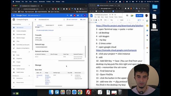Open the project selector dropdown in Google Cloud
Image resolution: width=171 pixels, height=96 pixels.
tap(34, 15)
